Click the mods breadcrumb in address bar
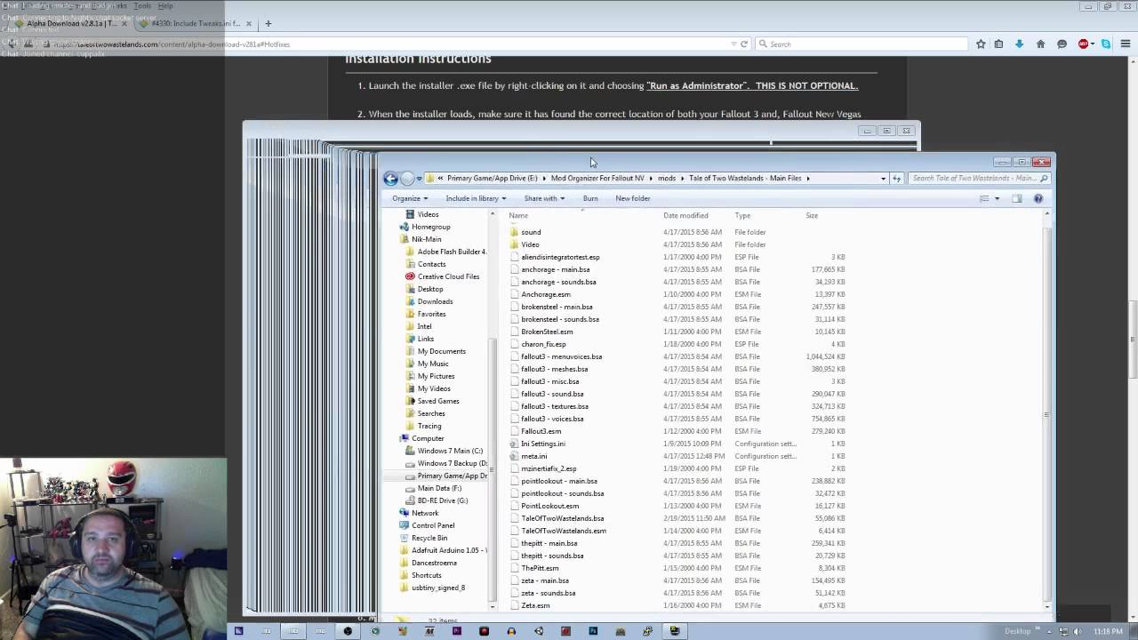The image size is (1138, 640). (x=667, y=178)
